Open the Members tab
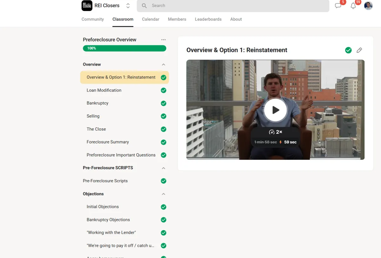Image resolution: width=381 pixels, height=258 pixels. coord(177,19)
